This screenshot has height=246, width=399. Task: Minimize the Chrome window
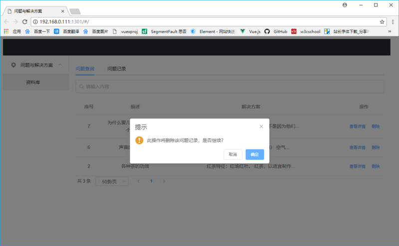[361, 5]
